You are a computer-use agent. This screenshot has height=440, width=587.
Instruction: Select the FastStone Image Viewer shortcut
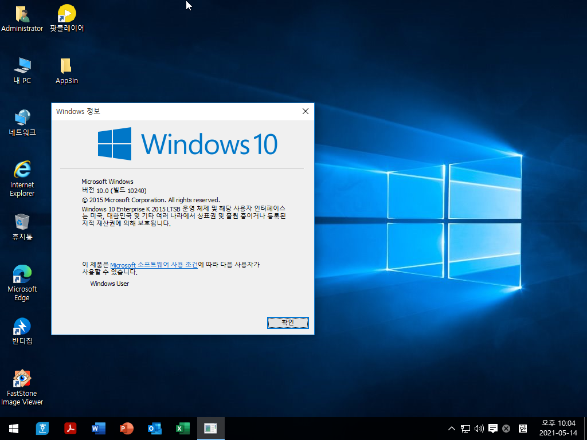[x=22, y=388]
